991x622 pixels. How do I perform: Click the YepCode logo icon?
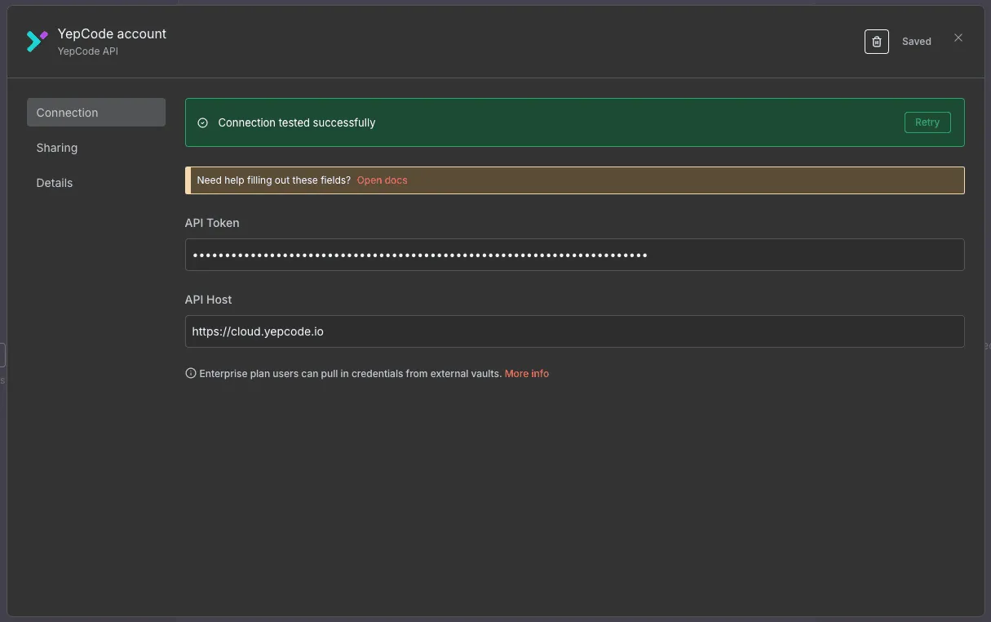tap(37, 41)
